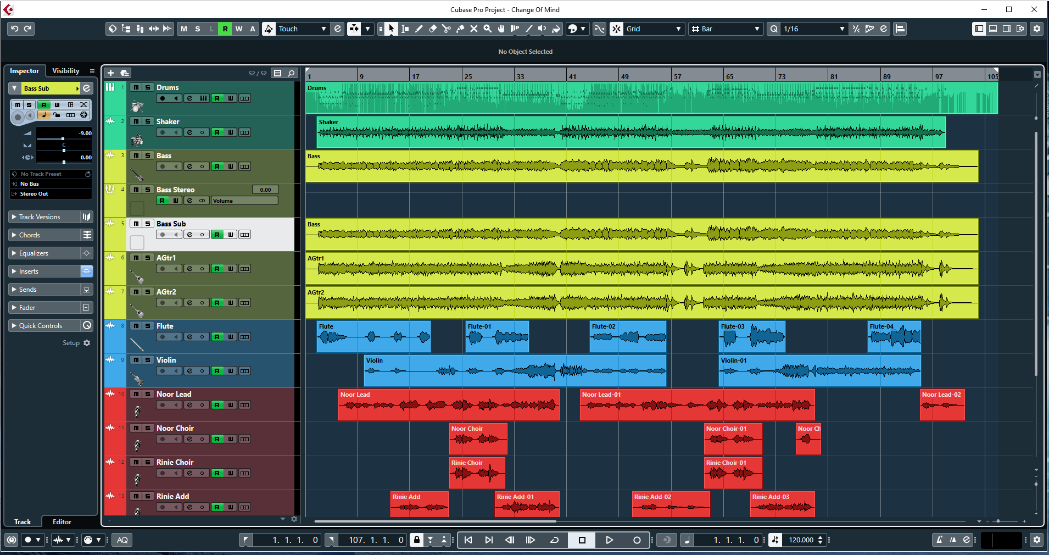Select the Time Warp tool
1049x555 pixels.
coord(515,29)
